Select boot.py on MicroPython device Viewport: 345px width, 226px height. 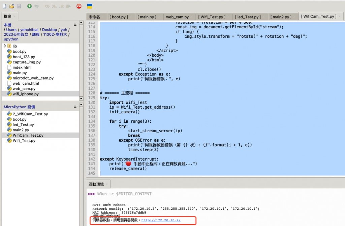coord(19,119)
